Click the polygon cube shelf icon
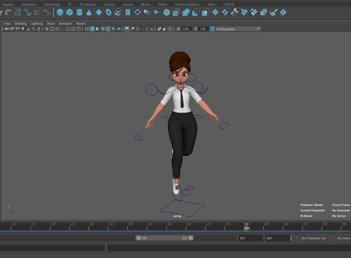351x258 pixels. (69, 12)
